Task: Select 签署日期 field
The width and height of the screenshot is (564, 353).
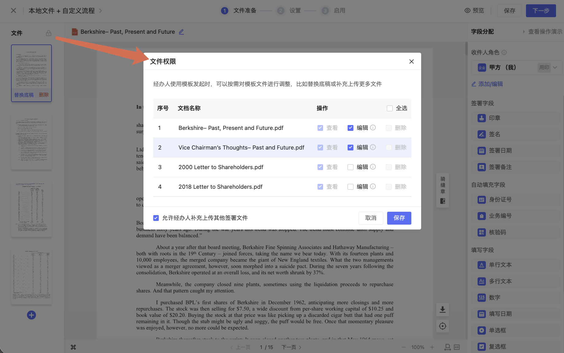Action: 516,150
